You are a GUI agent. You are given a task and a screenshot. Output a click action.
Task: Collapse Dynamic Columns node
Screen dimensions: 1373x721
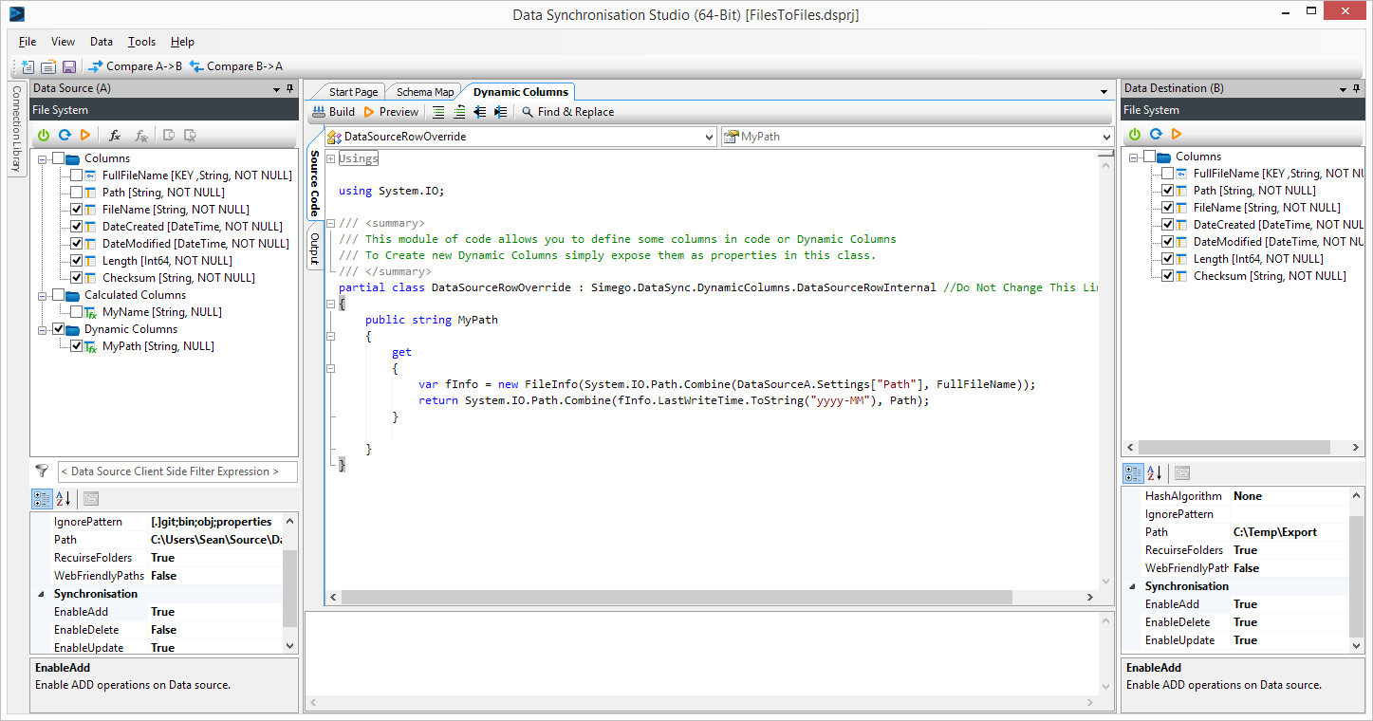(43, 329)
